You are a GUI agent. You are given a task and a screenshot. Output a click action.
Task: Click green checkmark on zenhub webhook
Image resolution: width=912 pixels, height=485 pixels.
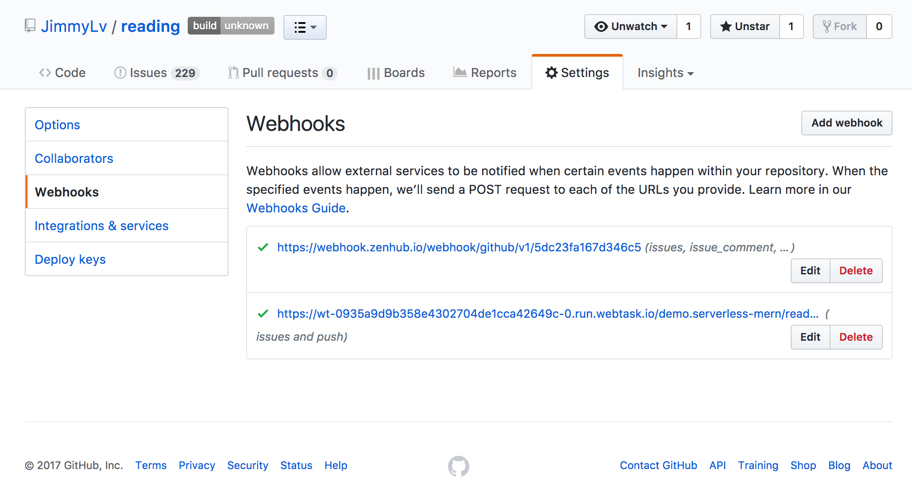point(263,247)
